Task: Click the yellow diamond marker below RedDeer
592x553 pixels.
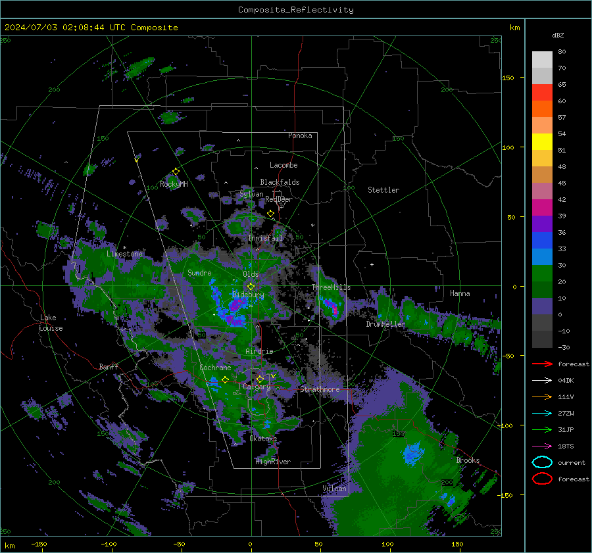Action: click(270, 214)
